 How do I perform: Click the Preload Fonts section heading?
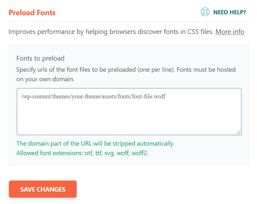(32, 13)
